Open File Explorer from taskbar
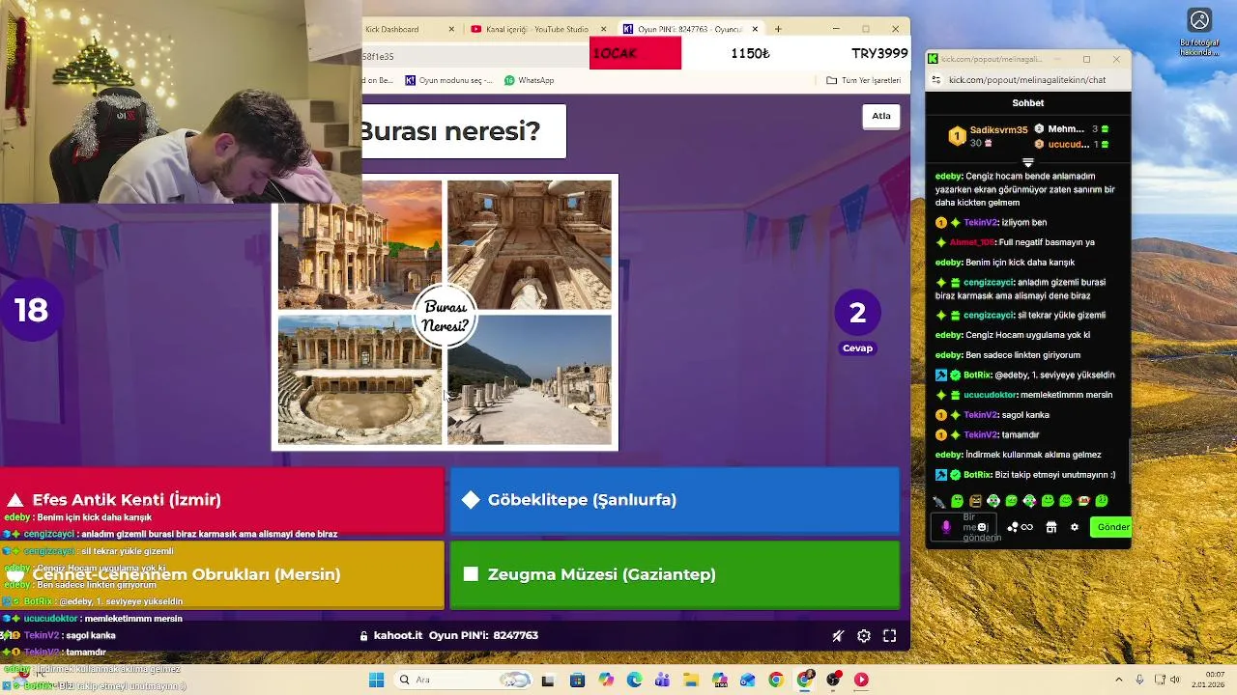 [691, 681]
